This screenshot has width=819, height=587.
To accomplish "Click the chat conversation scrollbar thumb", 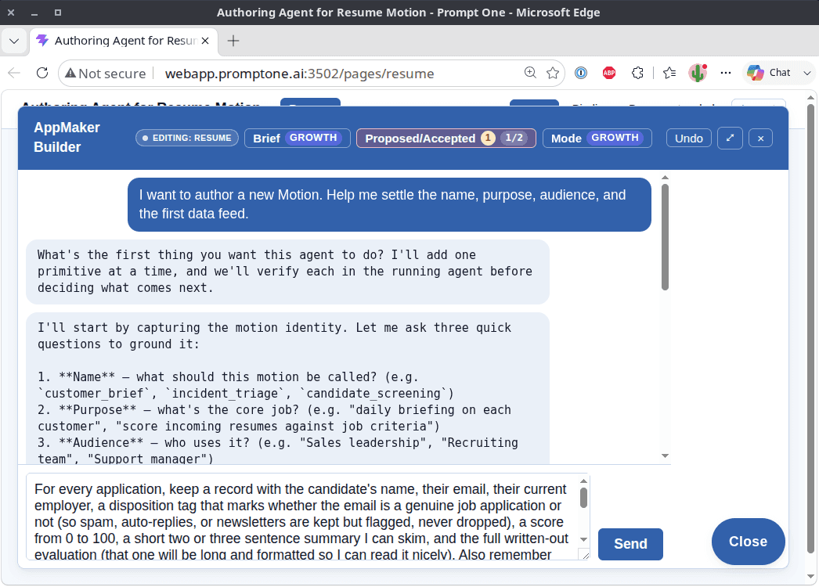I will point(665,237).
